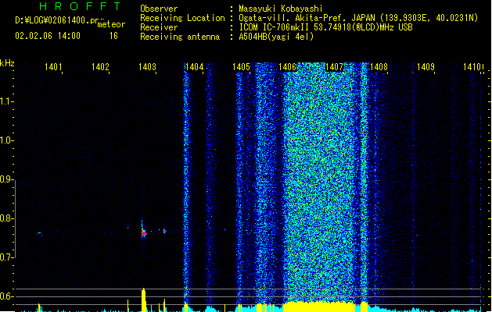Image resolution: width=492 pixels, height=312 pixels.
Task: Click the 1.1 kHz frequency tick label
Action: [5, 101]
